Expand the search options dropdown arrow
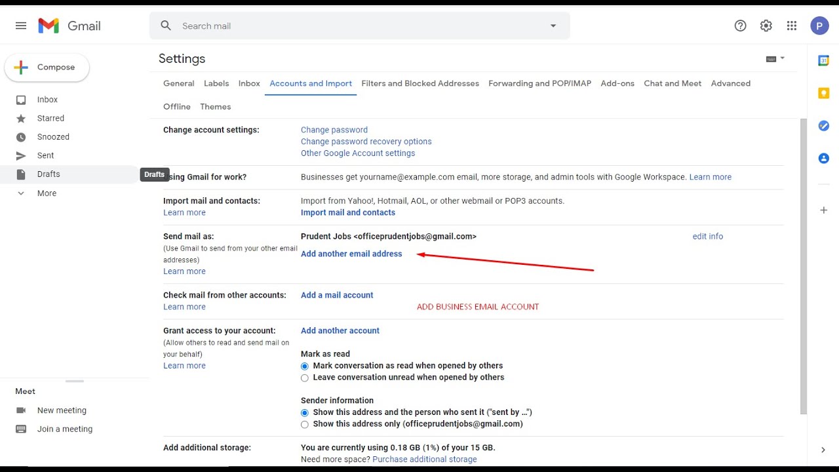Screen dimensions: 839x472 pyautogui.click(x=553, y=26)
